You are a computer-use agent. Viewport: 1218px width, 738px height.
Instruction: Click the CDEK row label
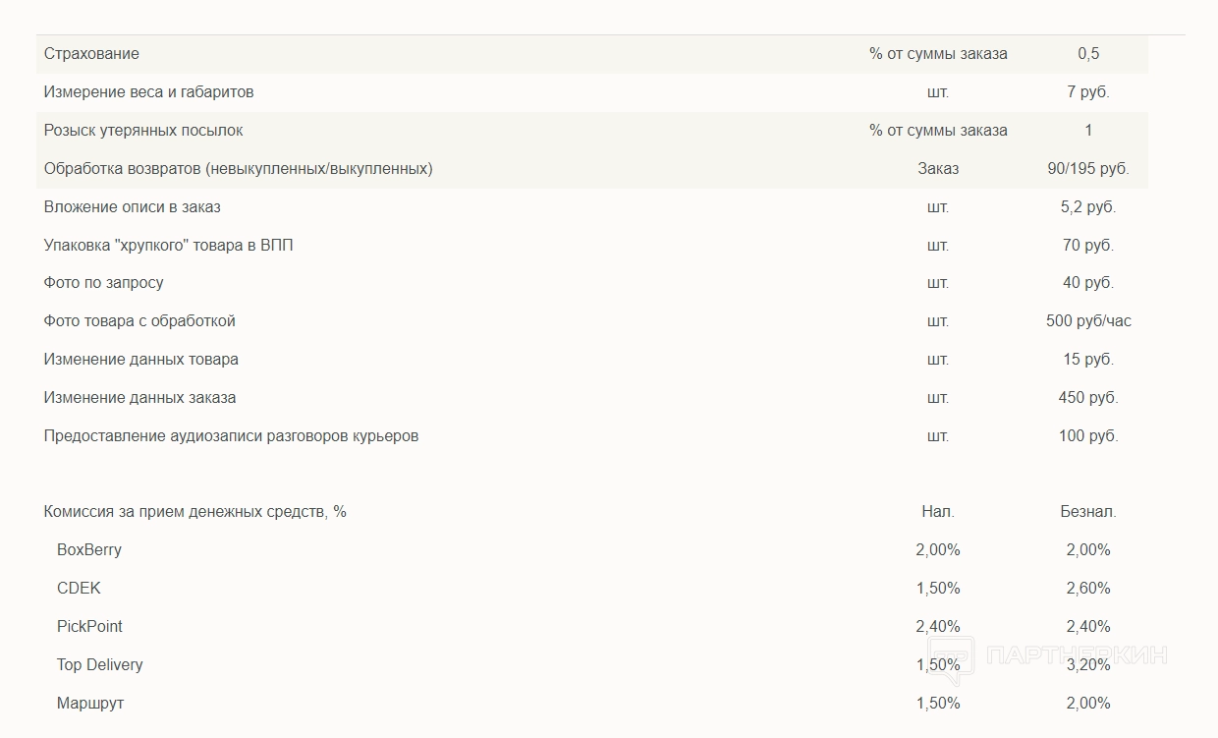pyautogui.click(x=79, y=589)
